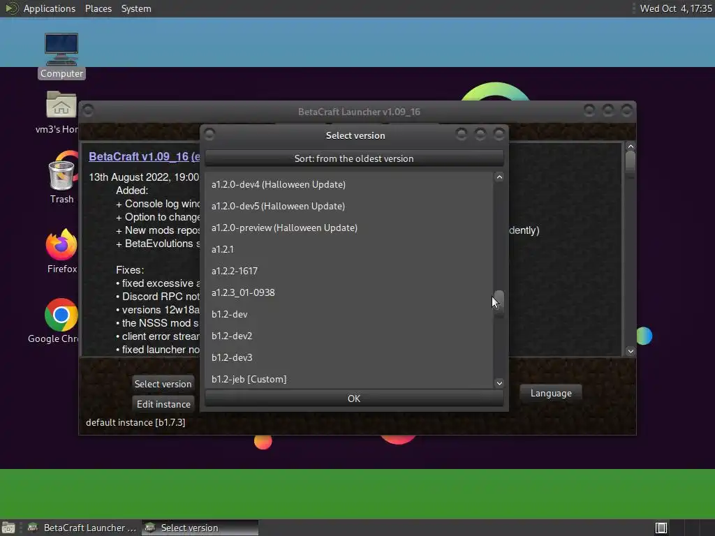
Task: Click the Select version dialog left window menu button
Action: [209, 135]
